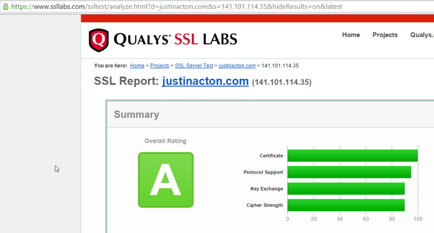This screenshot has width=434, height=233.
Task: Select the breadcrumb IP 141.101.114.35 text
Action: click(280, 66)
